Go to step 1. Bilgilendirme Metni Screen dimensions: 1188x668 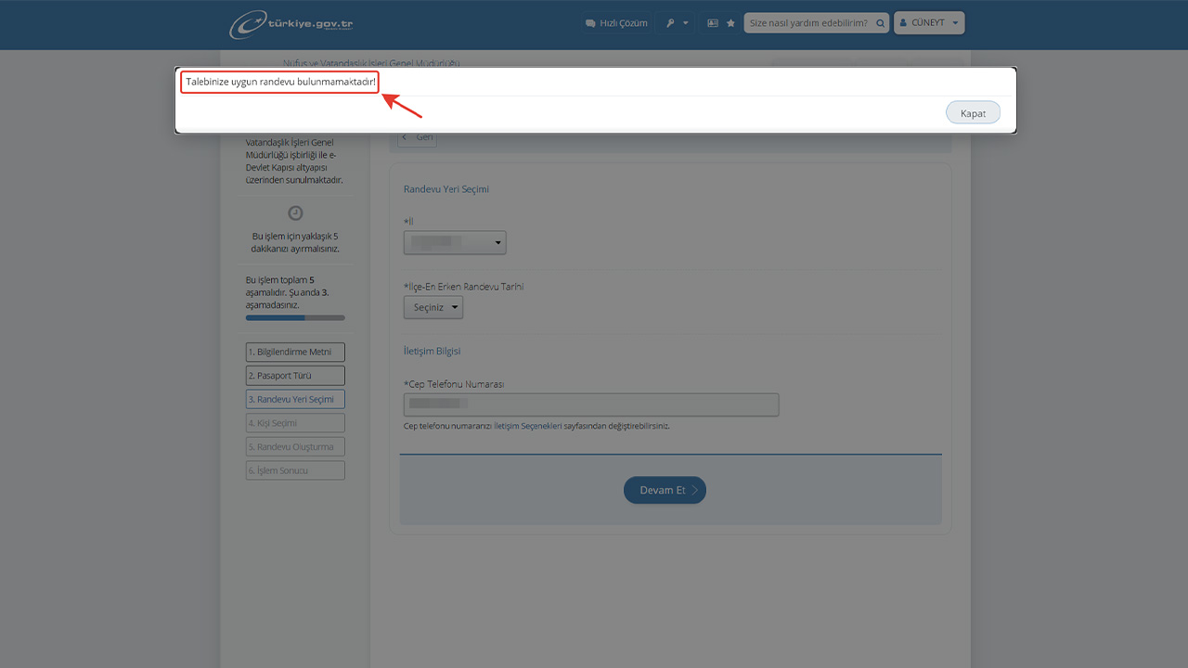[x=295, y=353]
